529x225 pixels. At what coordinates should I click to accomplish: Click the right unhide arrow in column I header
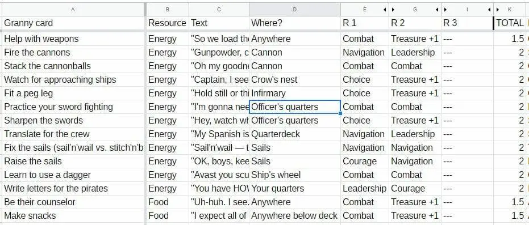(x=490, y=10)
